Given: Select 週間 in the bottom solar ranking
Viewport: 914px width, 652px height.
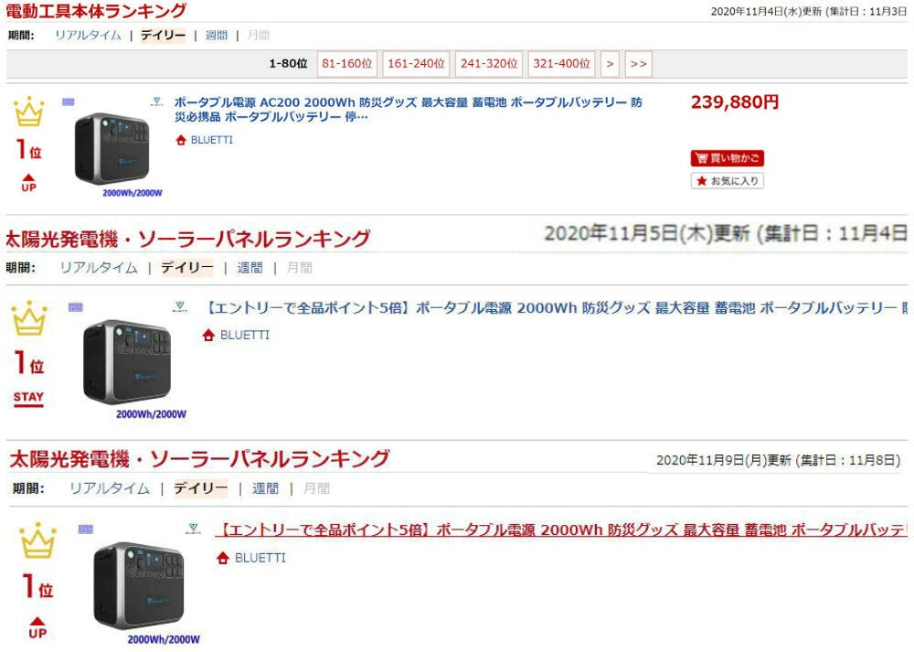Looking at the screenshot, I should click(x=265, y=488).
